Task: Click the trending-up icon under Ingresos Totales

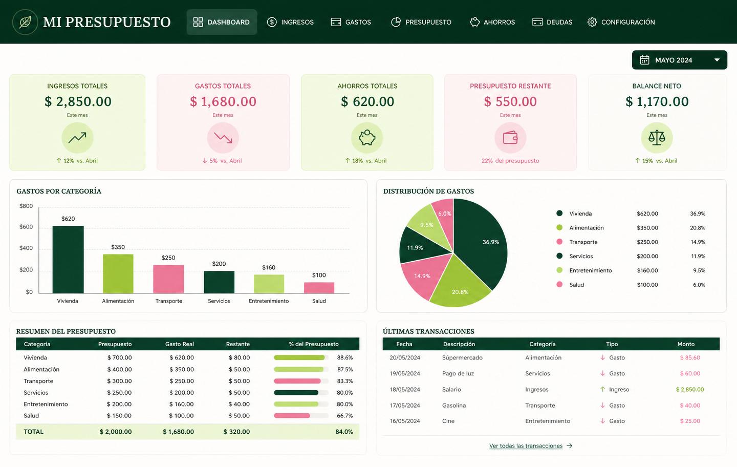Action: pos(77,138)
